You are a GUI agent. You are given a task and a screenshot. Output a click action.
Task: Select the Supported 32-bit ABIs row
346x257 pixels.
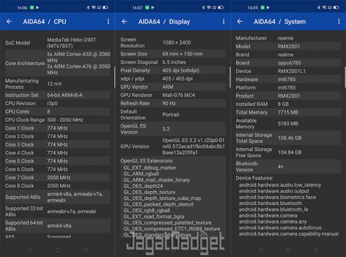tap(57, 211)
